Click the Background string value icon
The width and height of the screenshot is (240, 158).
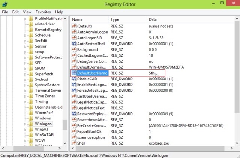point(74,49)
